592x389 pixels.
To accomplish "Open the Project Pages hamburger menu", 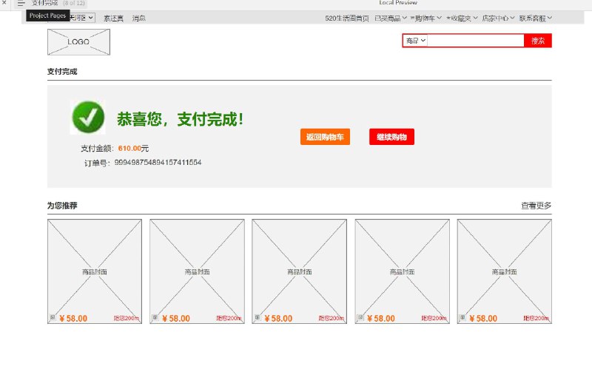I will [x=21, y=4].
